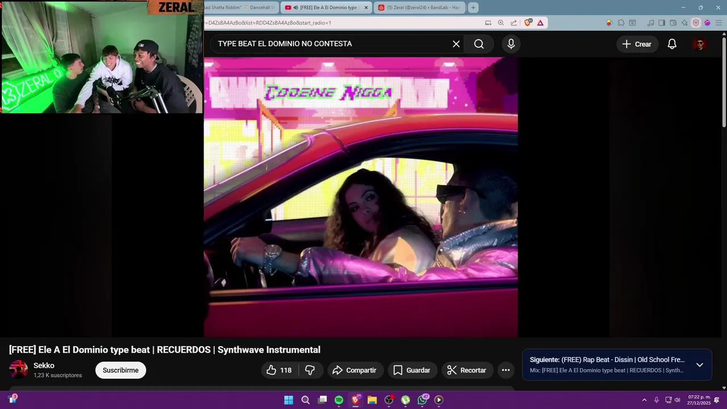Viewport: 727px width, 409px height.
Task: Open Brave Shields lion icon
Action: [x=528, y=23]
